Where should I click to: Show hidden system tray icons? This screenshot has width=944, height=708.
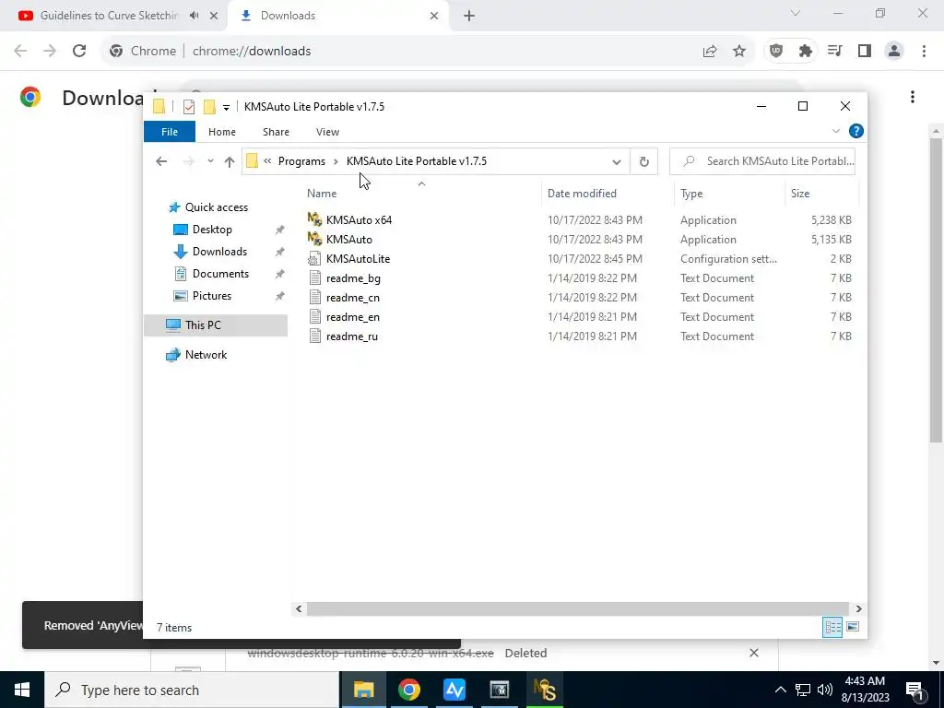[780, 690]
